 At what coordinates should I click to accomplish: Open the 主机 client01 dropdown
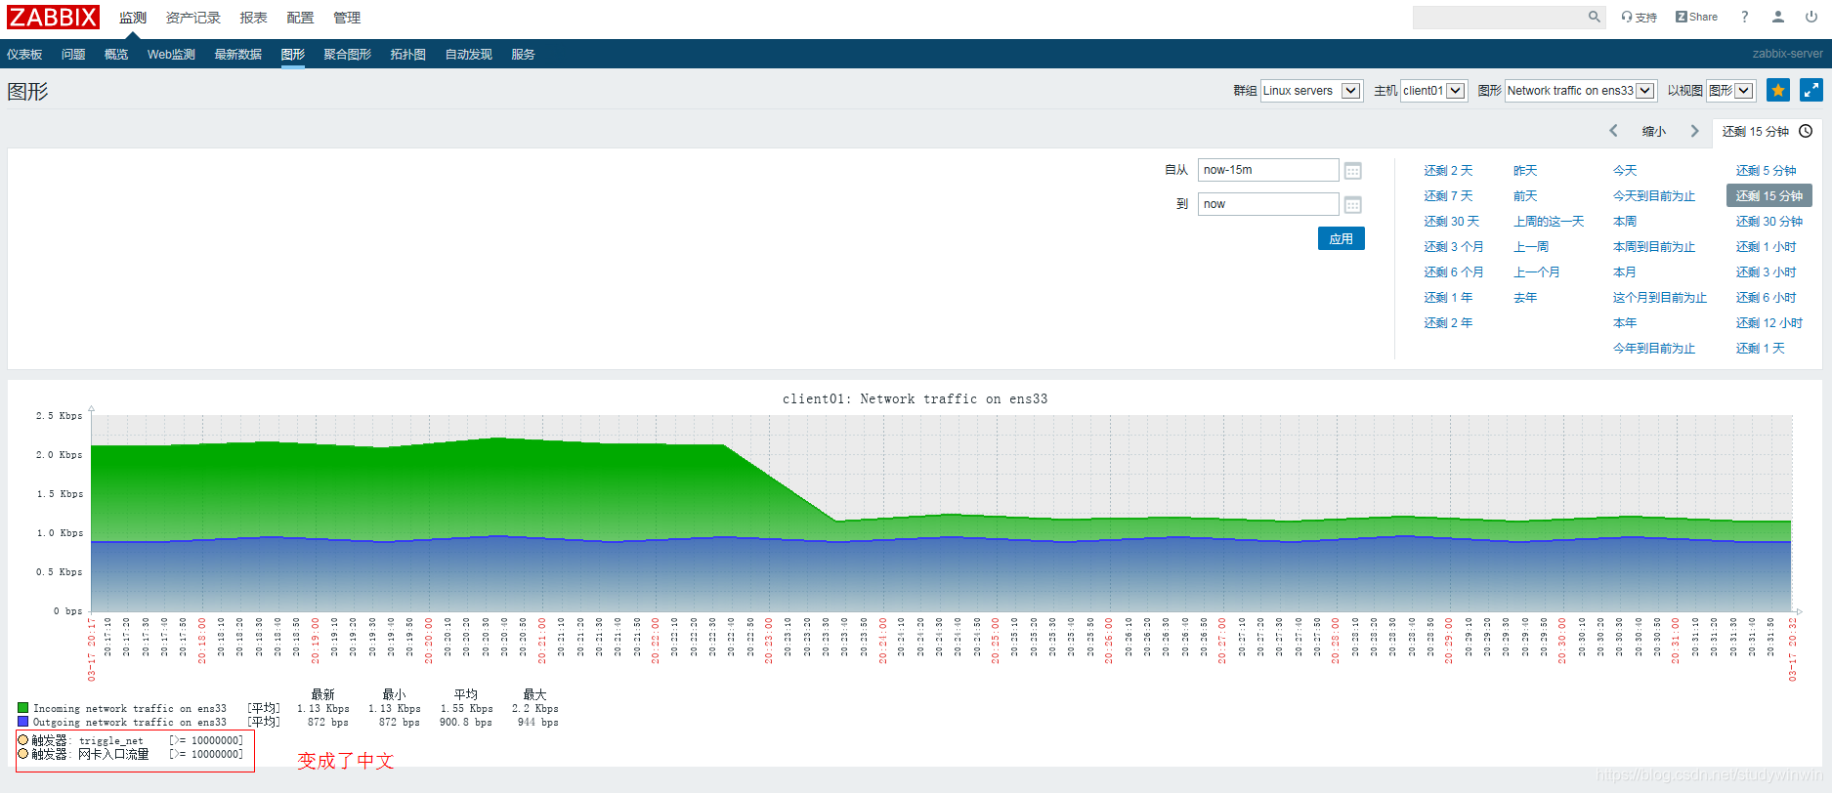tap(1433, 91)
